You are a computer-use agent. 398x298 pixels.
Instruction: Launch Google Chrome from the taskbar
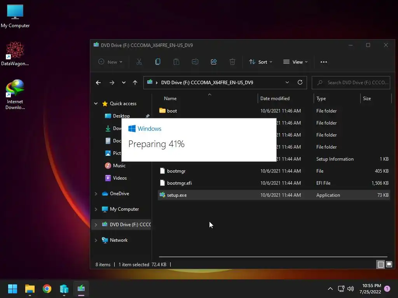[47, 289]
